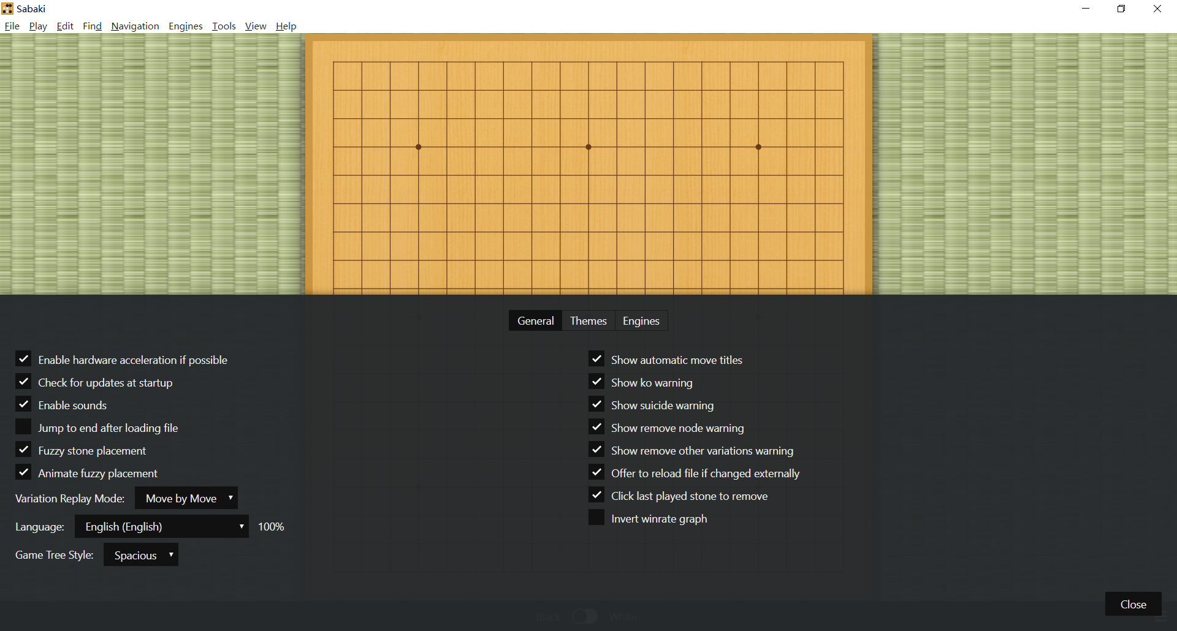Viewport: 1177px width, 631px height.
Task: Click the Sabaki application icon in the title bar
Action: coord(7,8)
